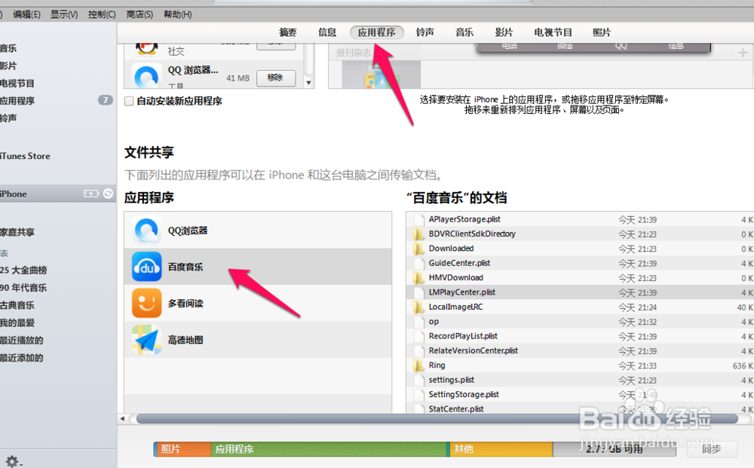Switch to the 音乐 tab
The width and height of the screenshot is (754, 468).
coord(464,32)
